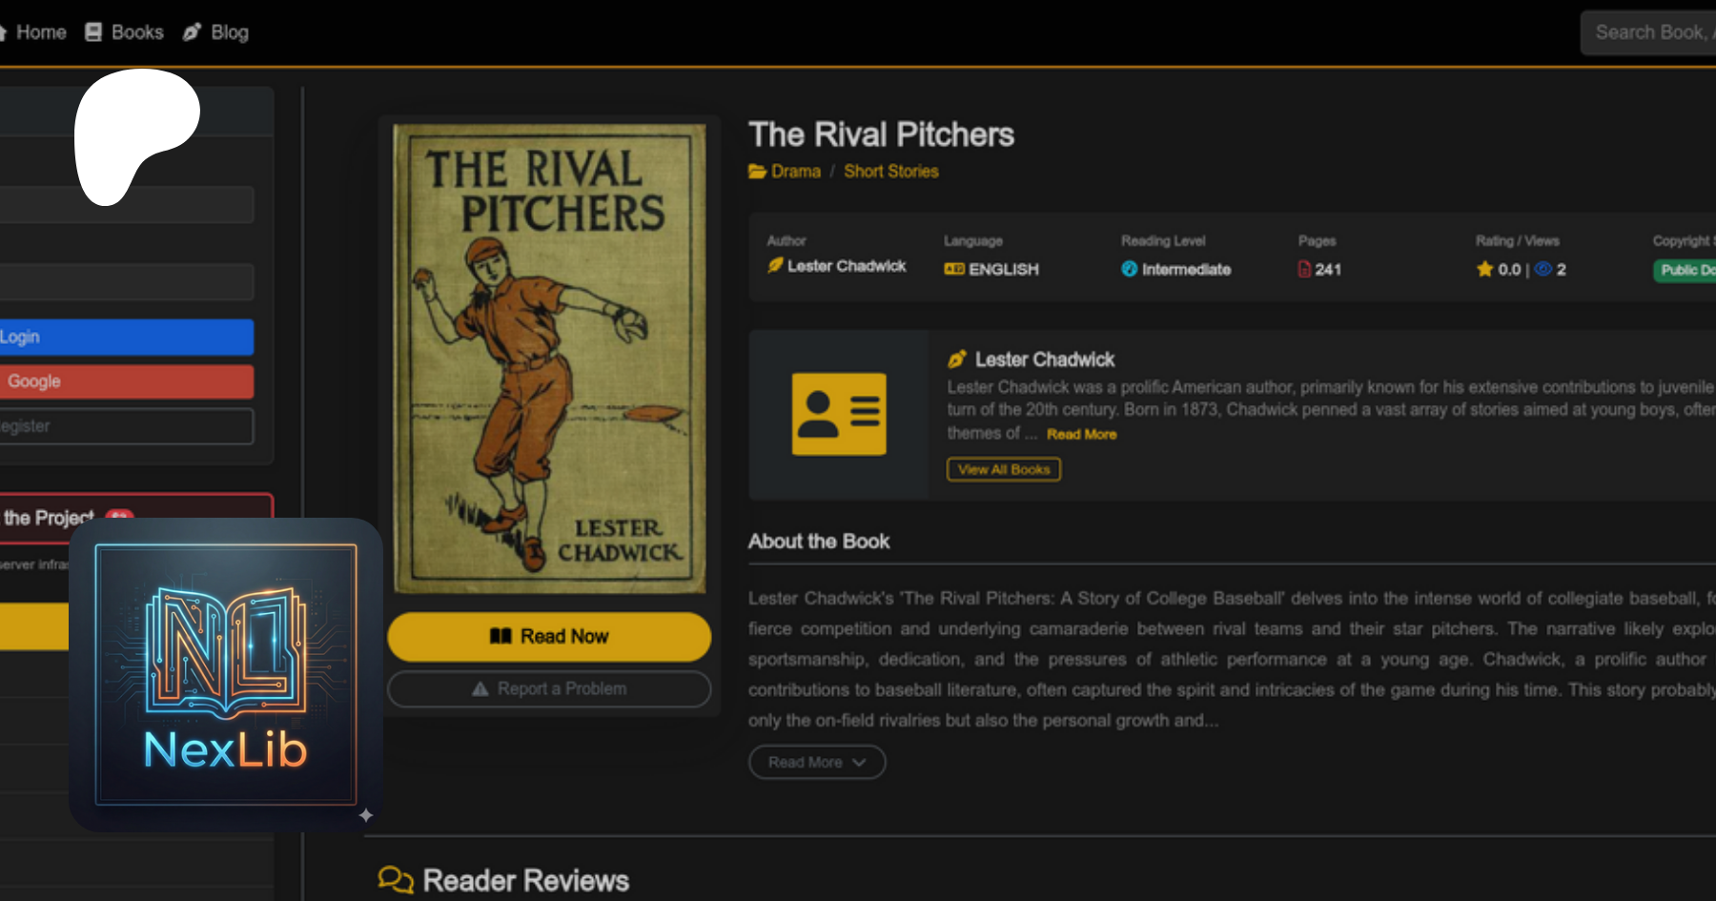Click the views eye icon

[1543, 270]
